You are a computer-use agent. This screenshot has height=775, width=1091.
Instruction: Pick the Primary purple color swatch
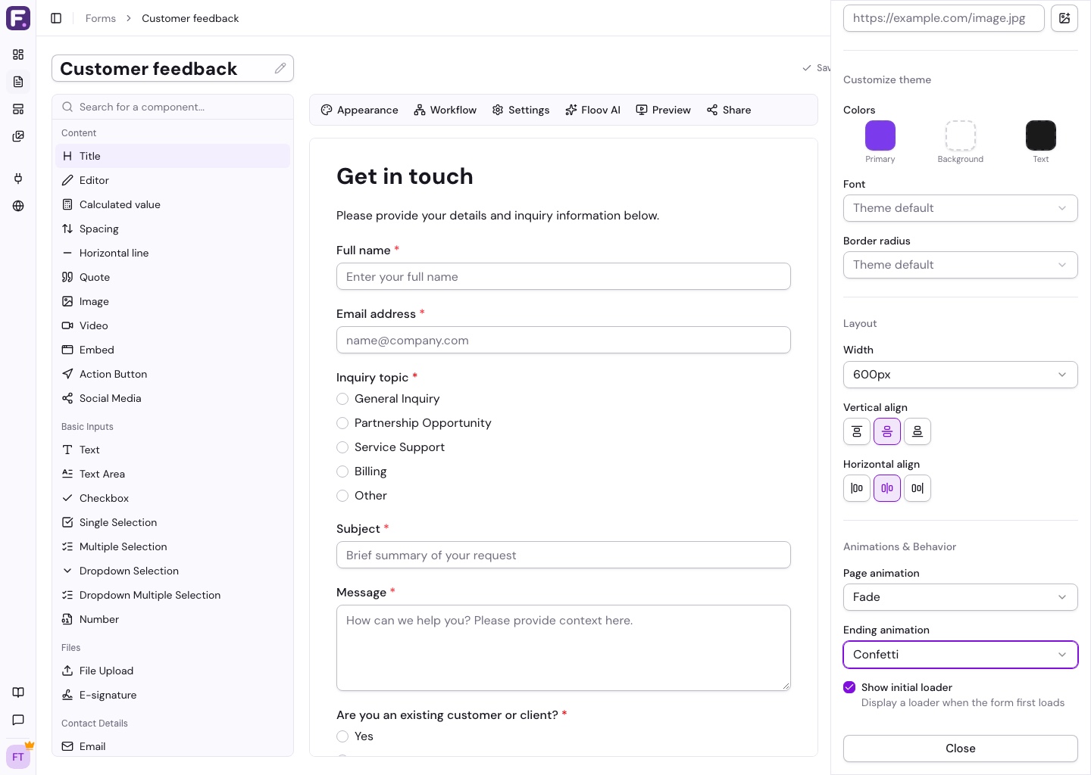click(x=880, y=135)
